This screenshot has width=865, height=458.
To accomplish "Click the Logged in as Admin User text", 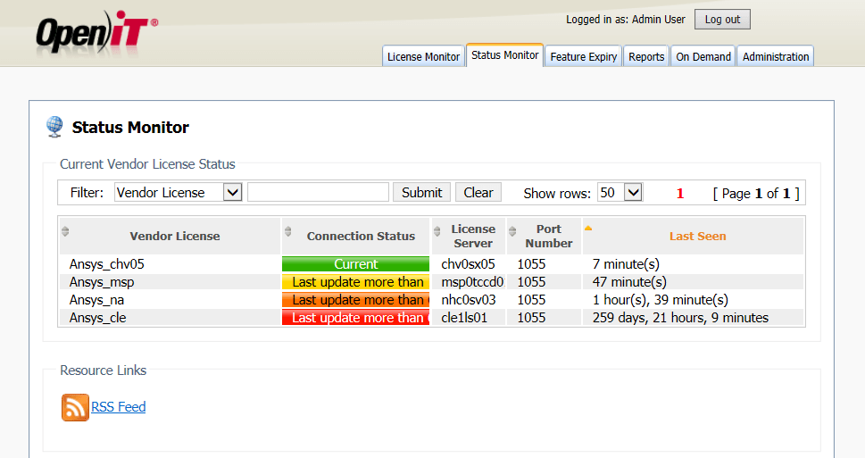I will (626, 20).
